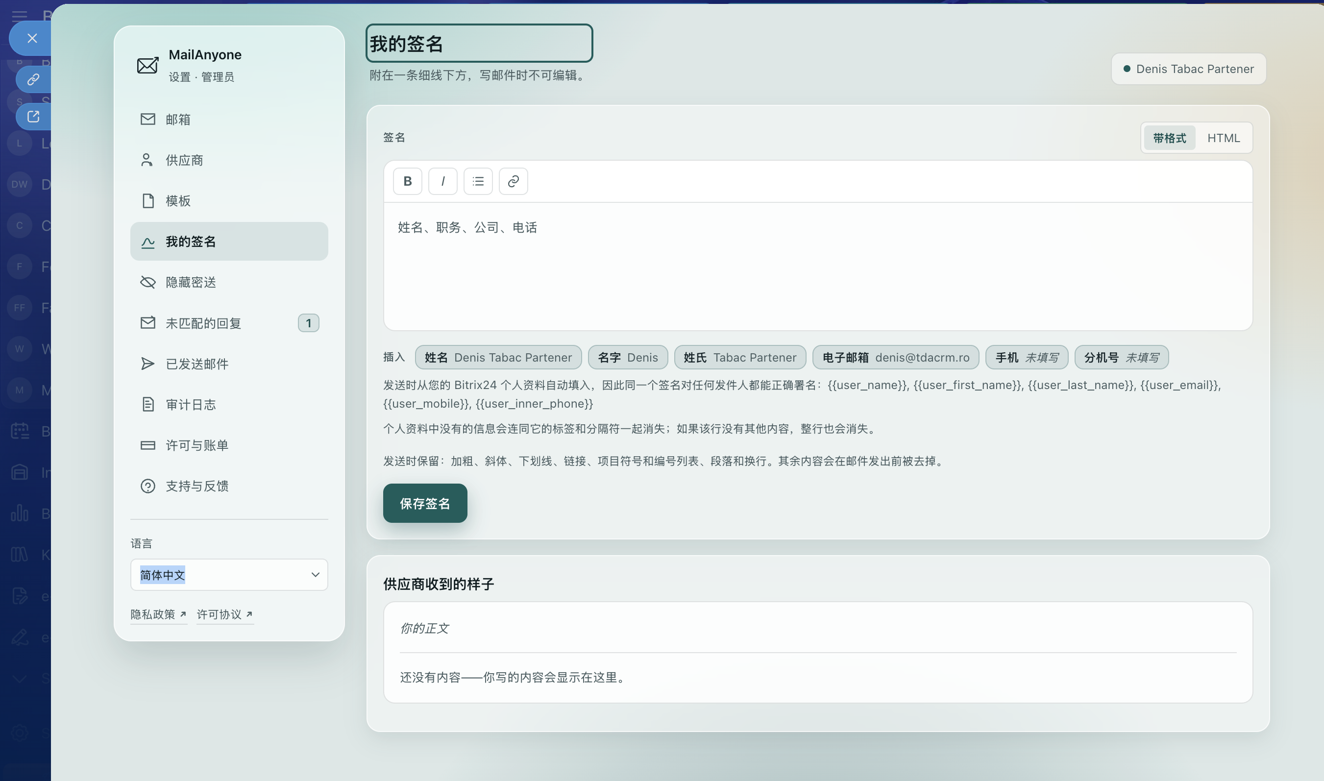Open 隐藏密送 (BCC) settings
Viewport: 1324px width, 781px height.
(229, 282)
